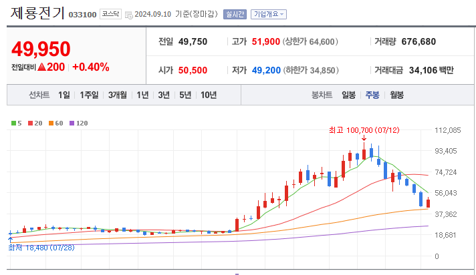Click the stock code 033100
Screen dimensions: 476x275
(83, 15)
